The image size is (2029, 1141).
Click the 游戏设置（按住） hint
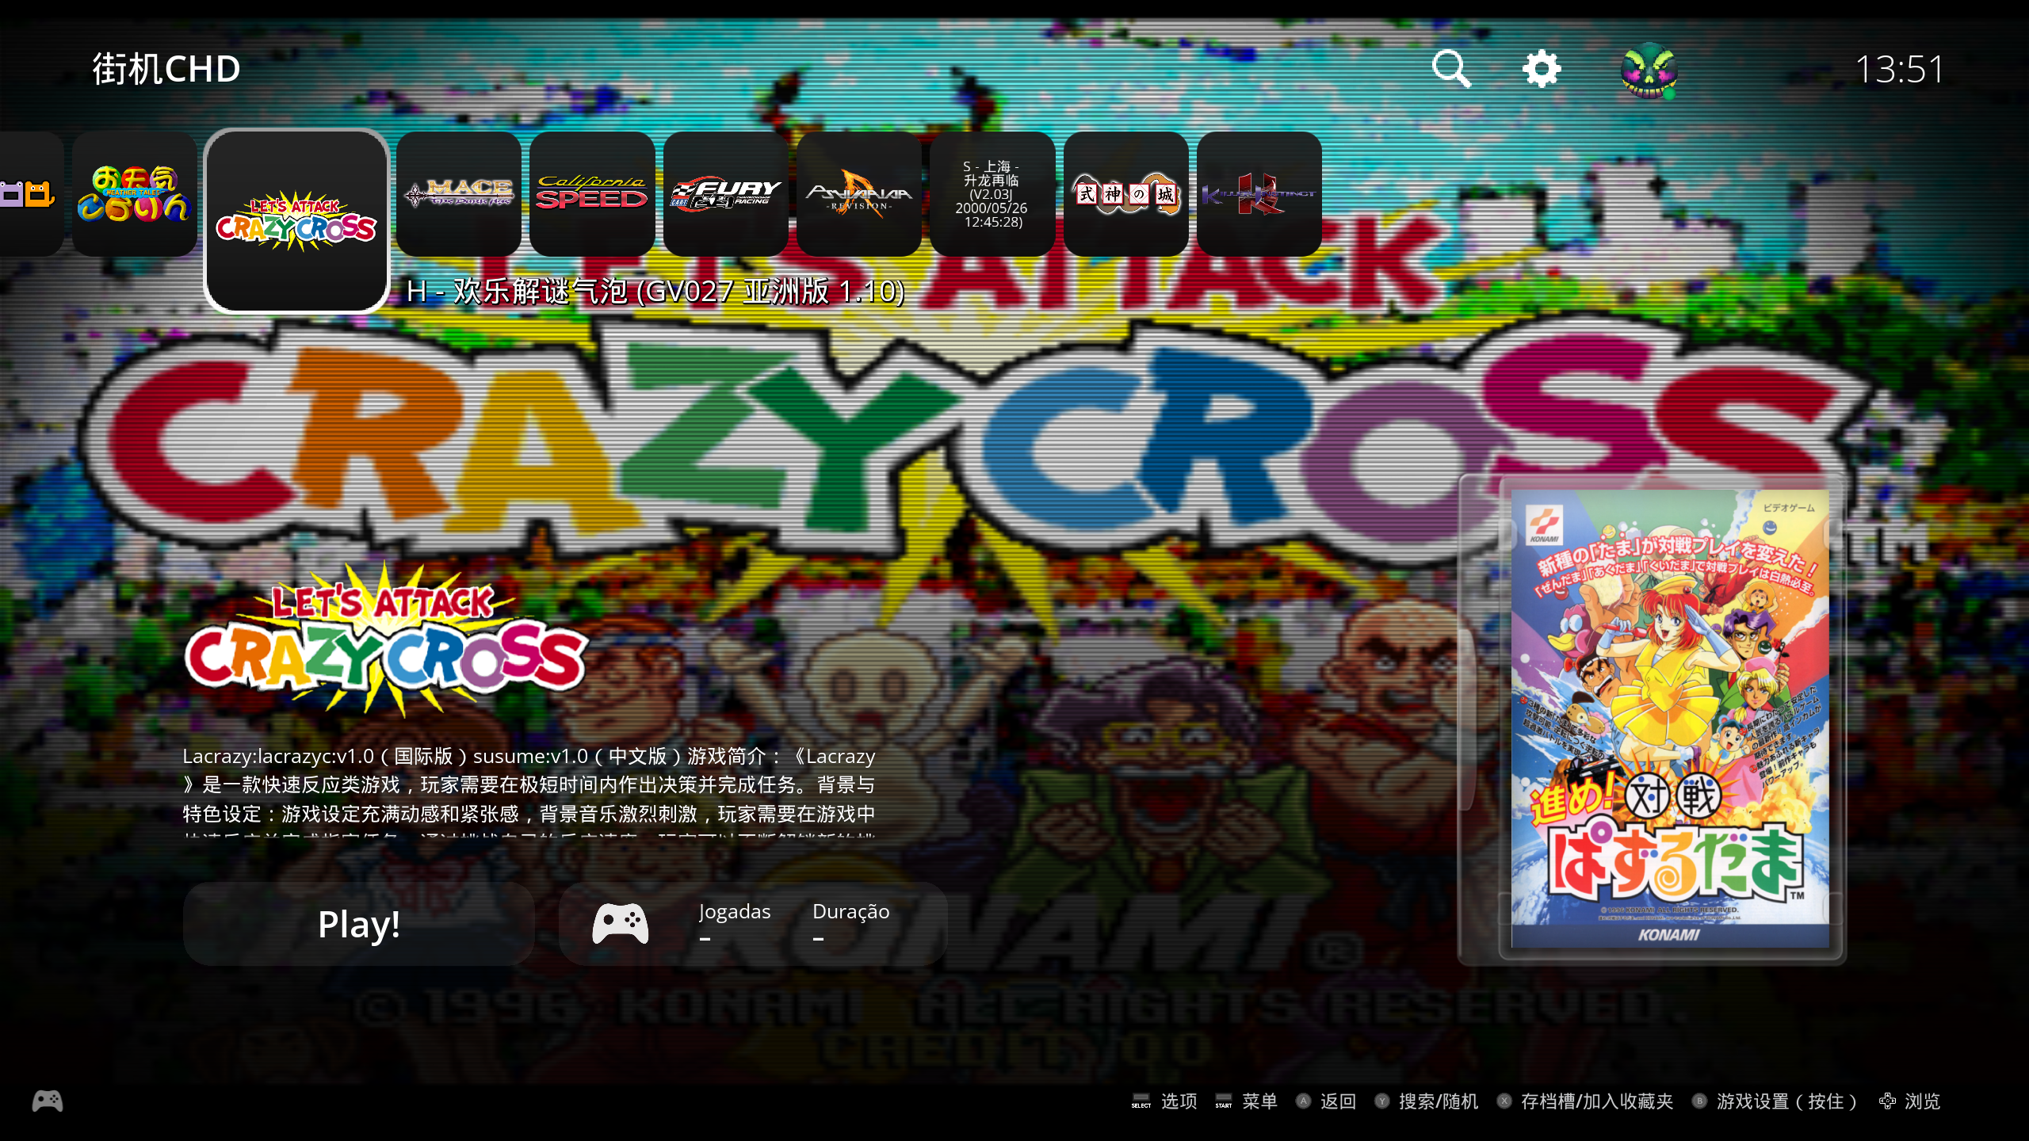pos(1775,1101)
